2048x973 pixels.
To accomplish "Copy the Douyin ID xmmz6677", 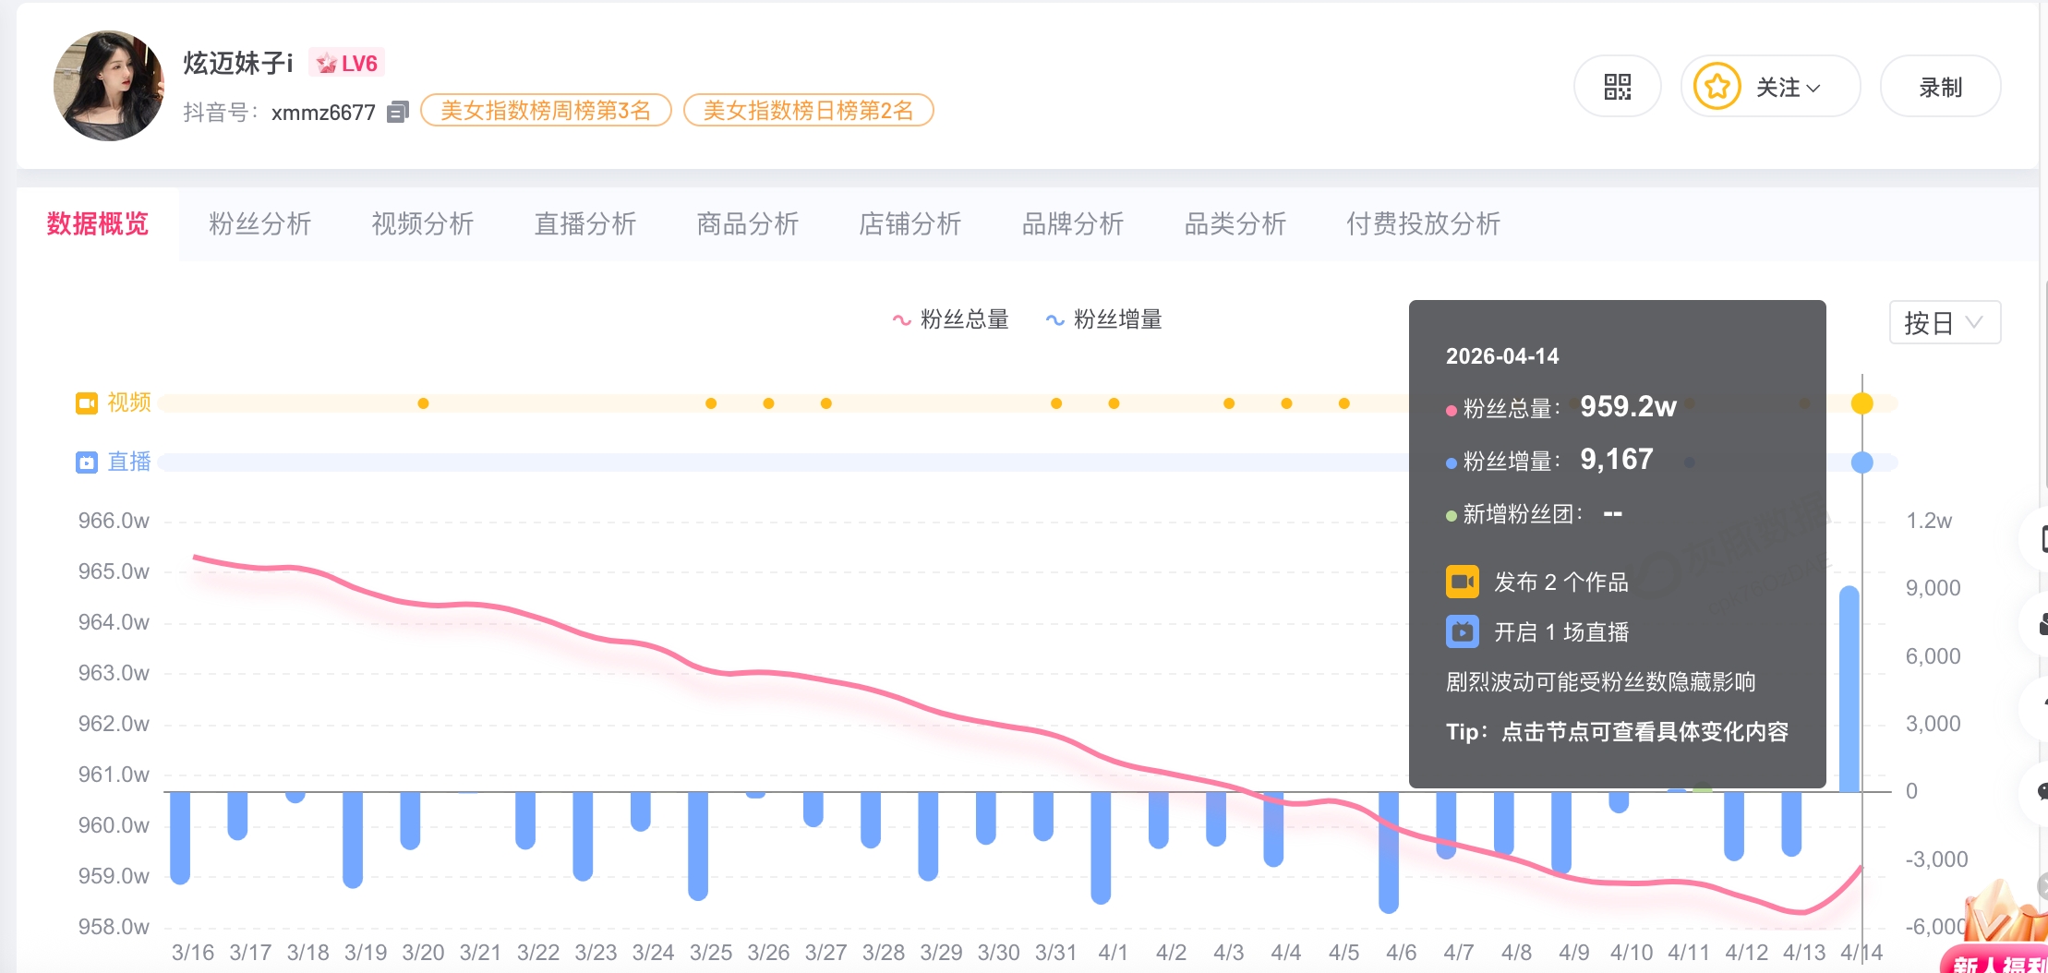I will point(397,112).
